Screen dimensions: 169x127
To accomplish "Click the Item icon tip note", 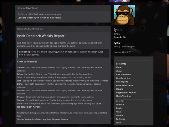I will pyautogui.click(x=63, y=53).
